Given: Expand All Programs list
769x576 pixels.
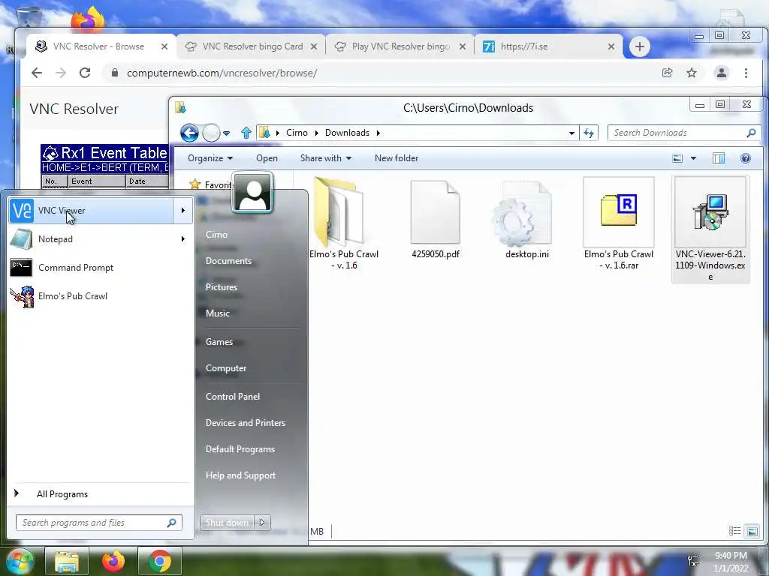Looking at the screenshot, I should tap(100, 493).
